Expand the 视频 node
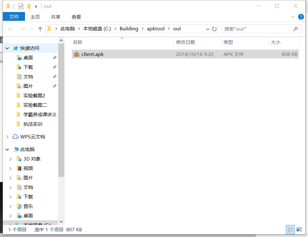 click(x=10, y=168)
